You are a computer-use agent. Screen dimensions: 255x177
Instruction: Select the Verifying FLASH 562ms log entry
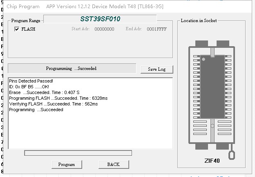tap(53, 104)
